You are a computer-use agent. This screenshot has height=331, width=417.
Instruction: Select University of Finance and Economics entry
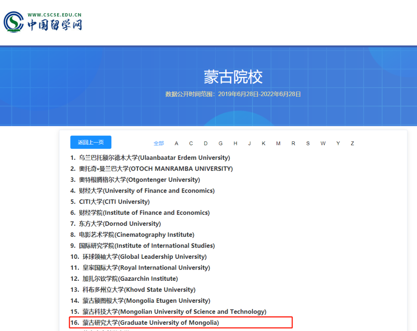coord(142,191)
